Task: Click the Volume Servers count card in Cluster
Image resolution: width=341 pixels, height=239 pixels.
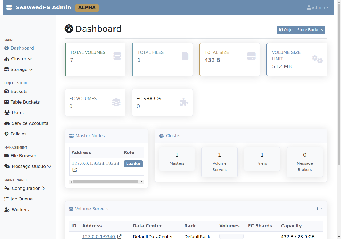Action: click(220, 162)
